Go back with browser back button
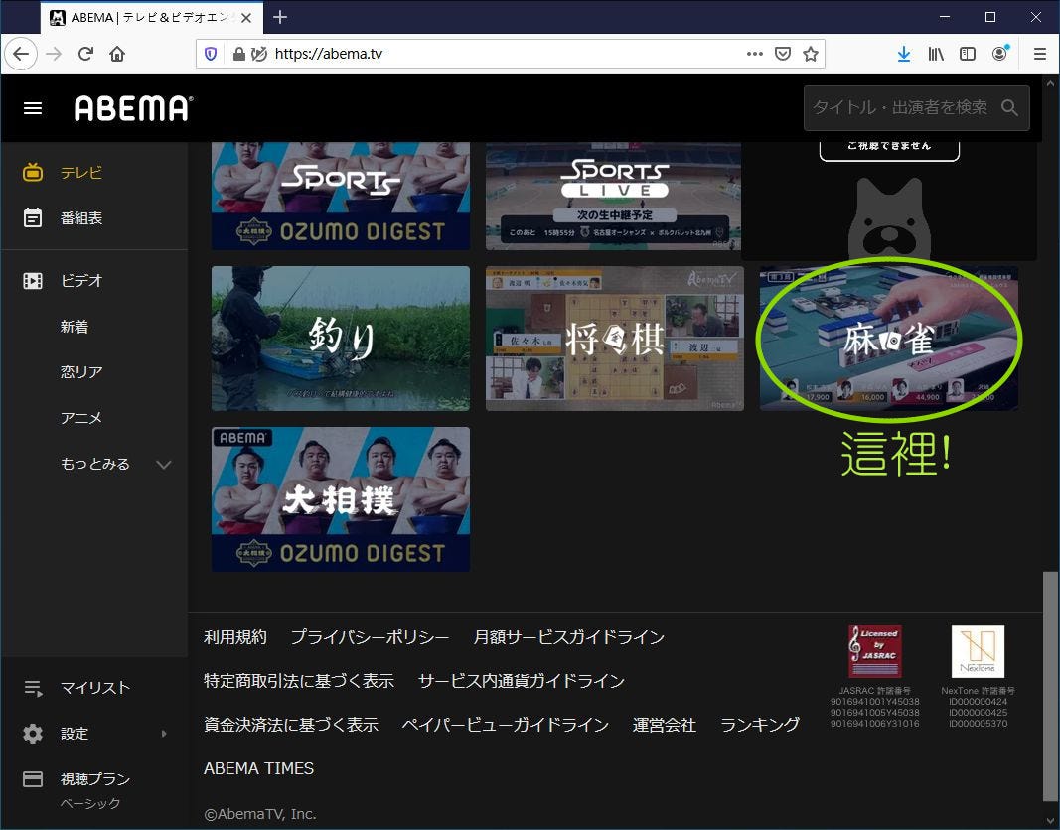 (x=21, y=54)
